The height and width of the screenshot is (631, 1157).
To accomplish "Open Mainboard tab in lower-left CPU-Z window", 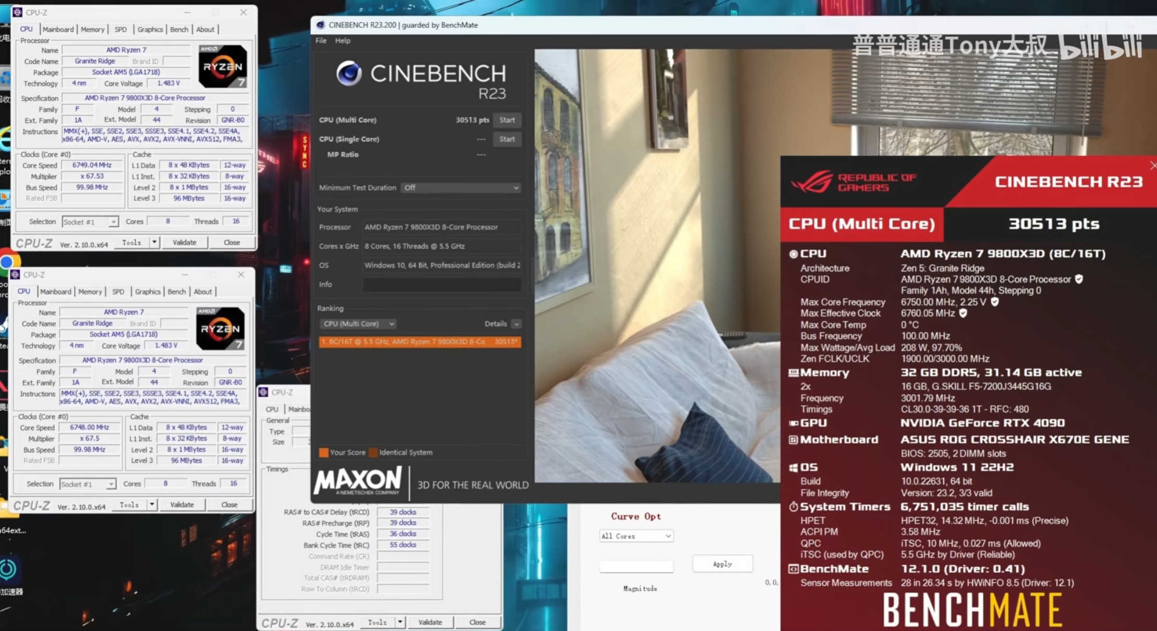I will click(x=55, y=292).
